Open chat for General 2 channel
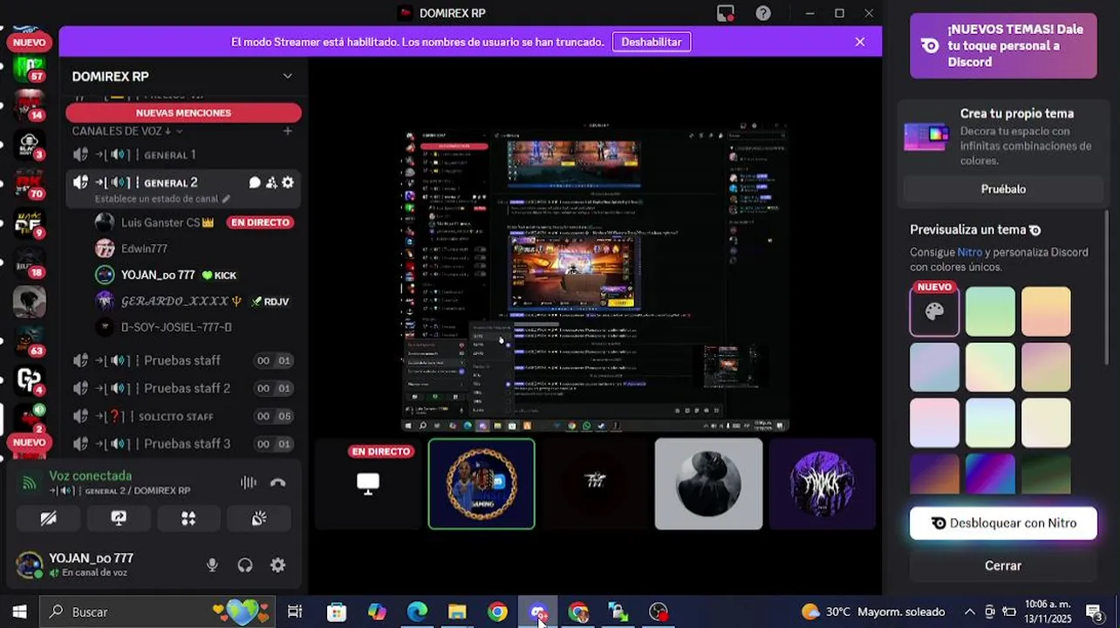The height and width of the screenshot is (628, 1120). click(255, 182)
